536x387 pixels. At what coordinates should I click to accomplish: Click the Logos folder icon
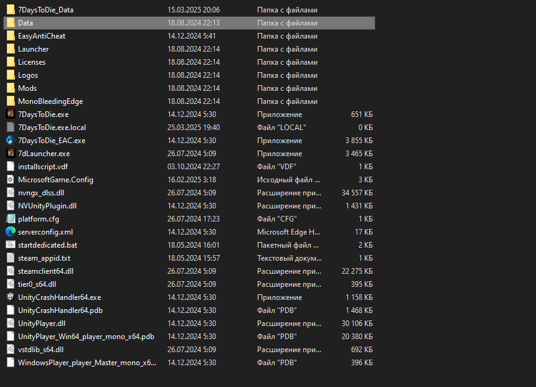pyautogui.click(x=11, y=75)
